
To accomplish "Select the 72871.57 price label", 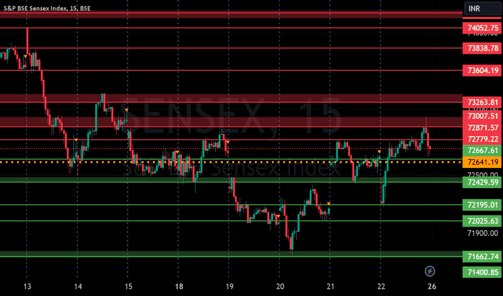I will point(482,128).
